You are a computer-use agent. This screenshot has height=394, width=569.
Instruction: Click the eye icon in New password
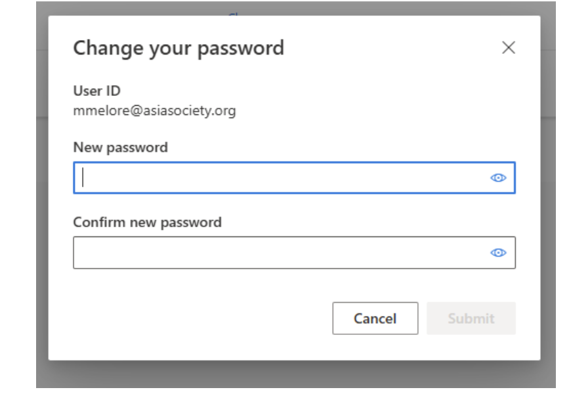(499, 178)
